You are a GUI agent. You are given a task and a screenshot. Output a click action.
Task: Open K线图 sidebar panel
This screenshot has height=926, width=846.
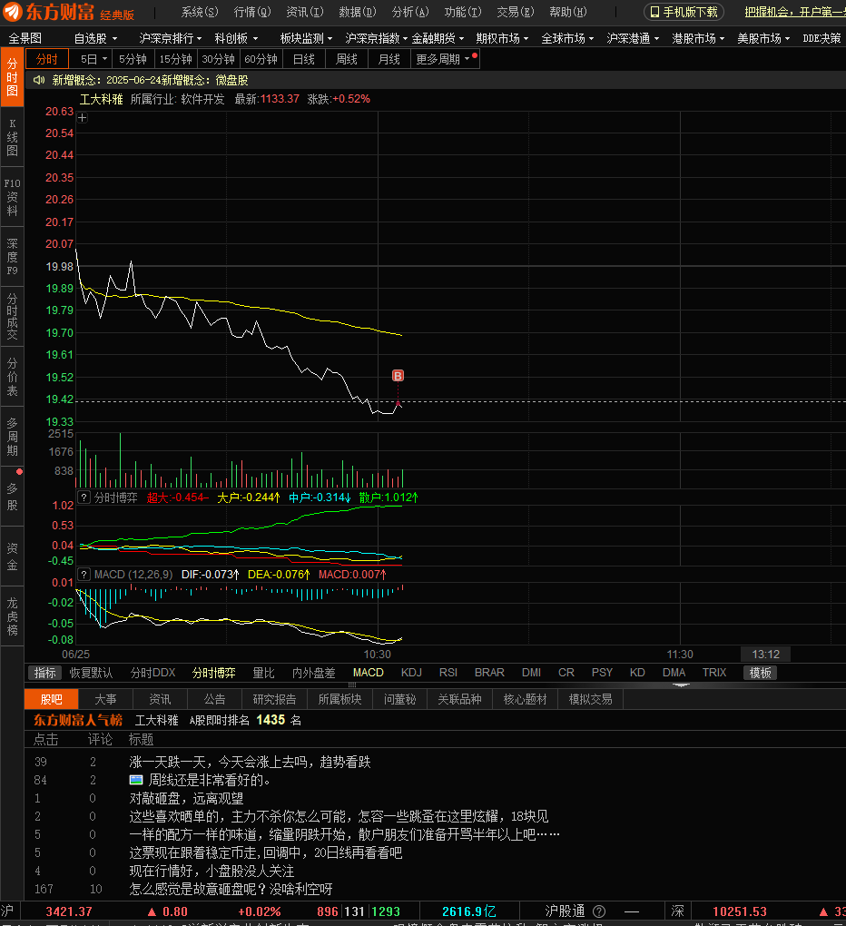pyautogui.click(x=12, y=137)
